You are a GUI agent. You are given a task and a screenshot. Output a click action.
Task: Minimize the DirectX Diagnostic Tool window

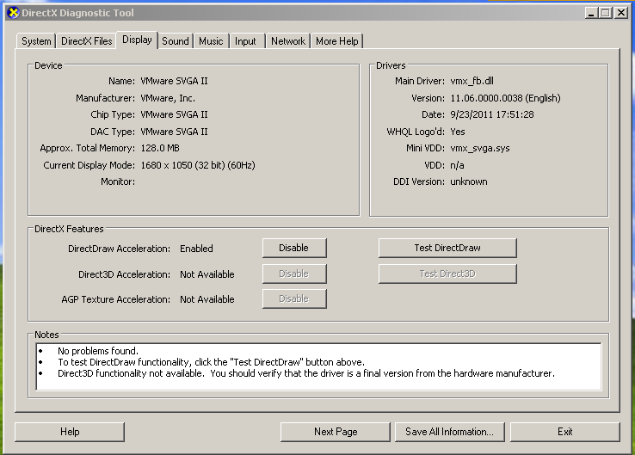[x=591, y=13]
